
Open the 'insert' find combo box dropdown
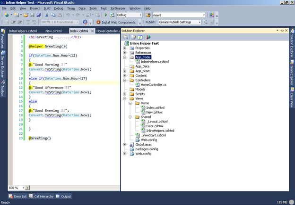[x=204, y=15]
